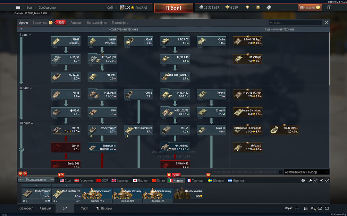Open the squad chat bubble icon

(x=320, y=208)
